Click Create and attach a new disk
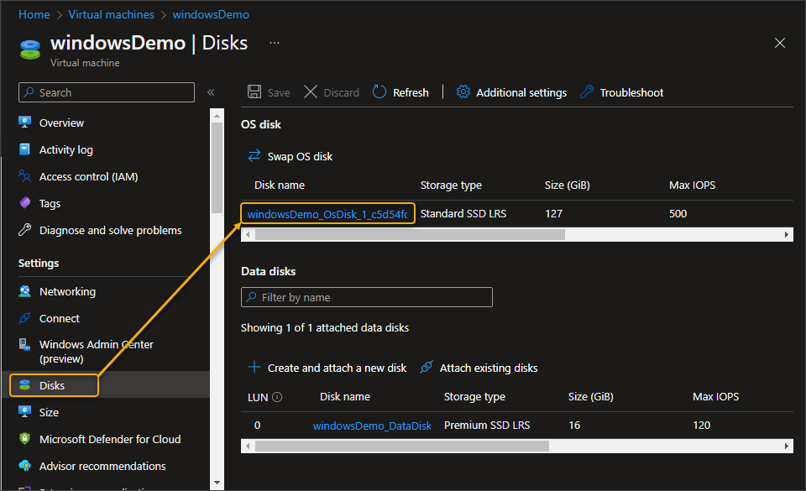The image size is (806, 491). 327,368
